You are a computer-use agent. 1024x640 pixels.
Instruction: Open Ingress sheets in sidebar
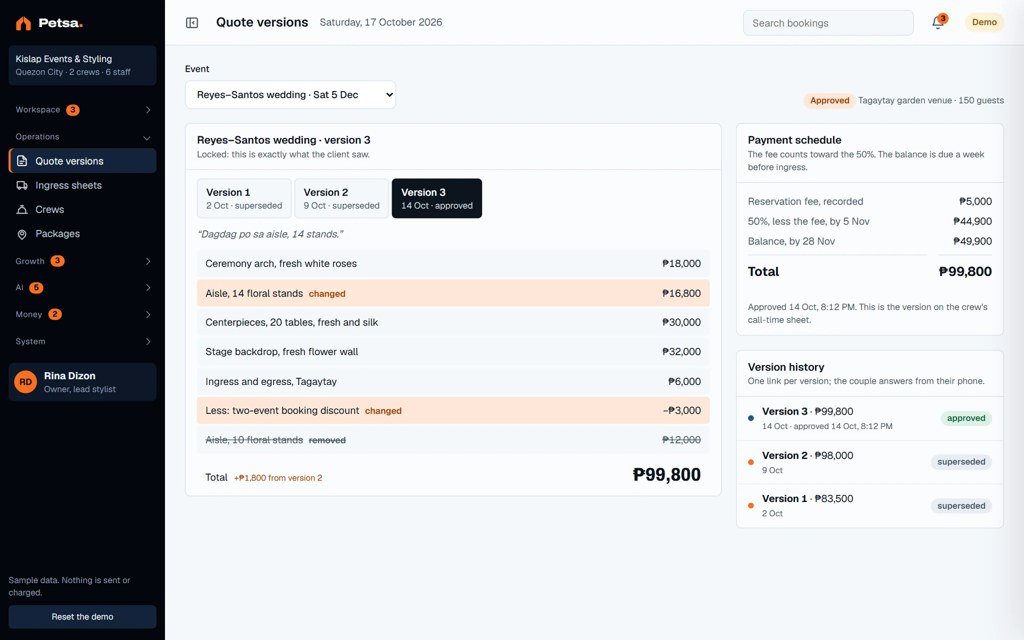tap(82, 185)
